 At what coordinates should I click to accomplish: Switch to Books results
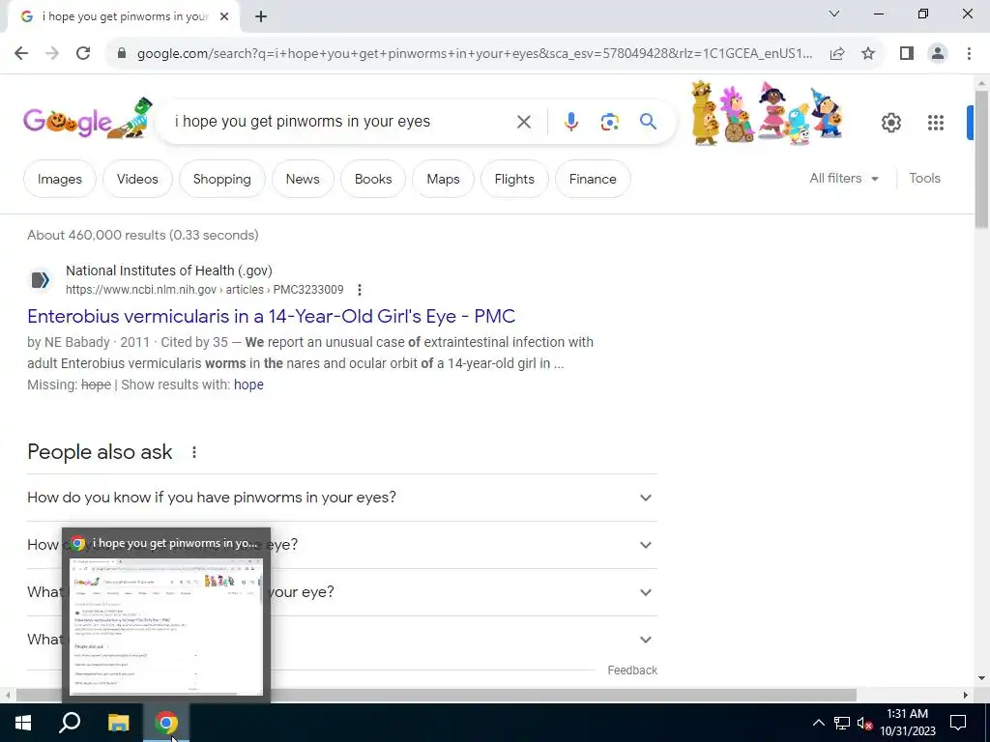[373, 179]
